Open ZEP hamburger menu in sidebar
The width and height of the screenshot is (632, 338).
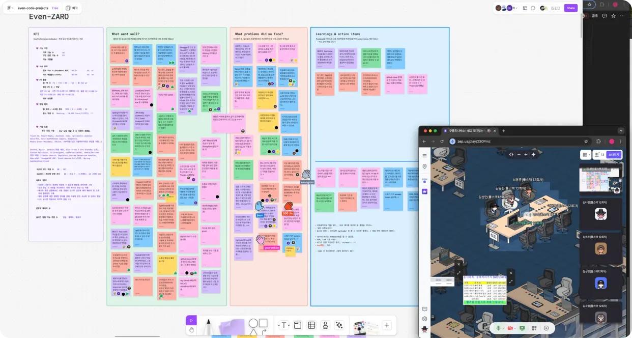[x=424, y=156]
